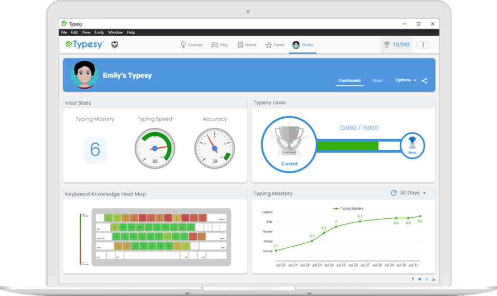Open the Twitter social link

420,279
